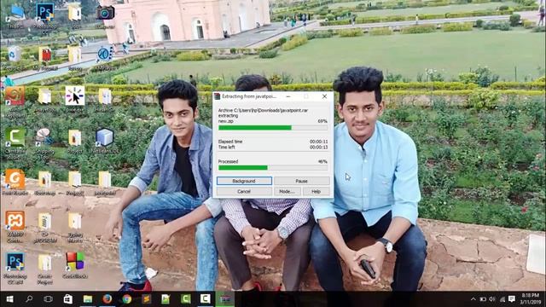Click the volume icon in system tray
This screenshot has height=307, width=546.
[x=492, y=299]
